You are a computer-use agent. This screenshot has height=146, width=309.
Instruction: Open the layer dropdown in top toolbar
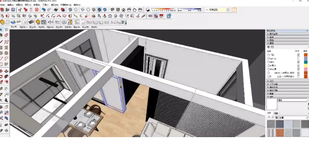pos(228,10)
